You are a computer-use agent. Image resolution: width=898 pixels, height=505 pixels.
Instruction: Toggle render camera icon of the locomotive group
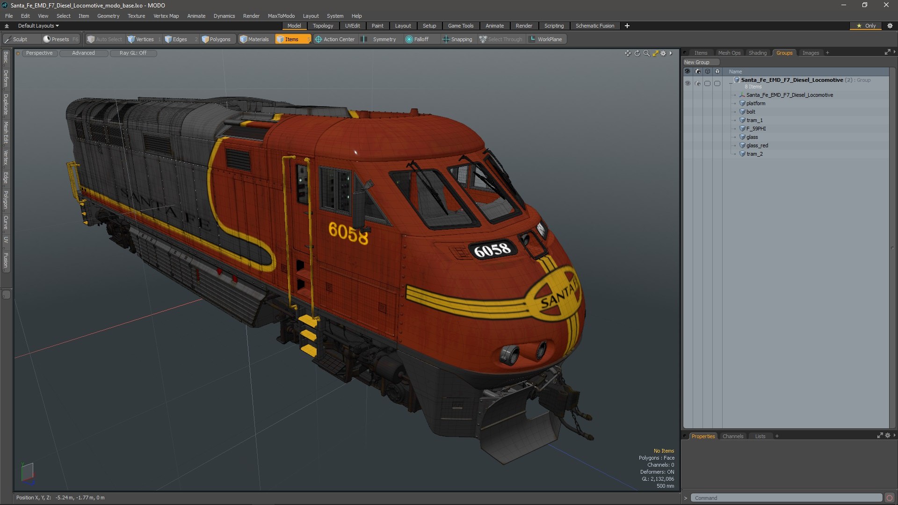pyautogui.click(x=698, y=83)
